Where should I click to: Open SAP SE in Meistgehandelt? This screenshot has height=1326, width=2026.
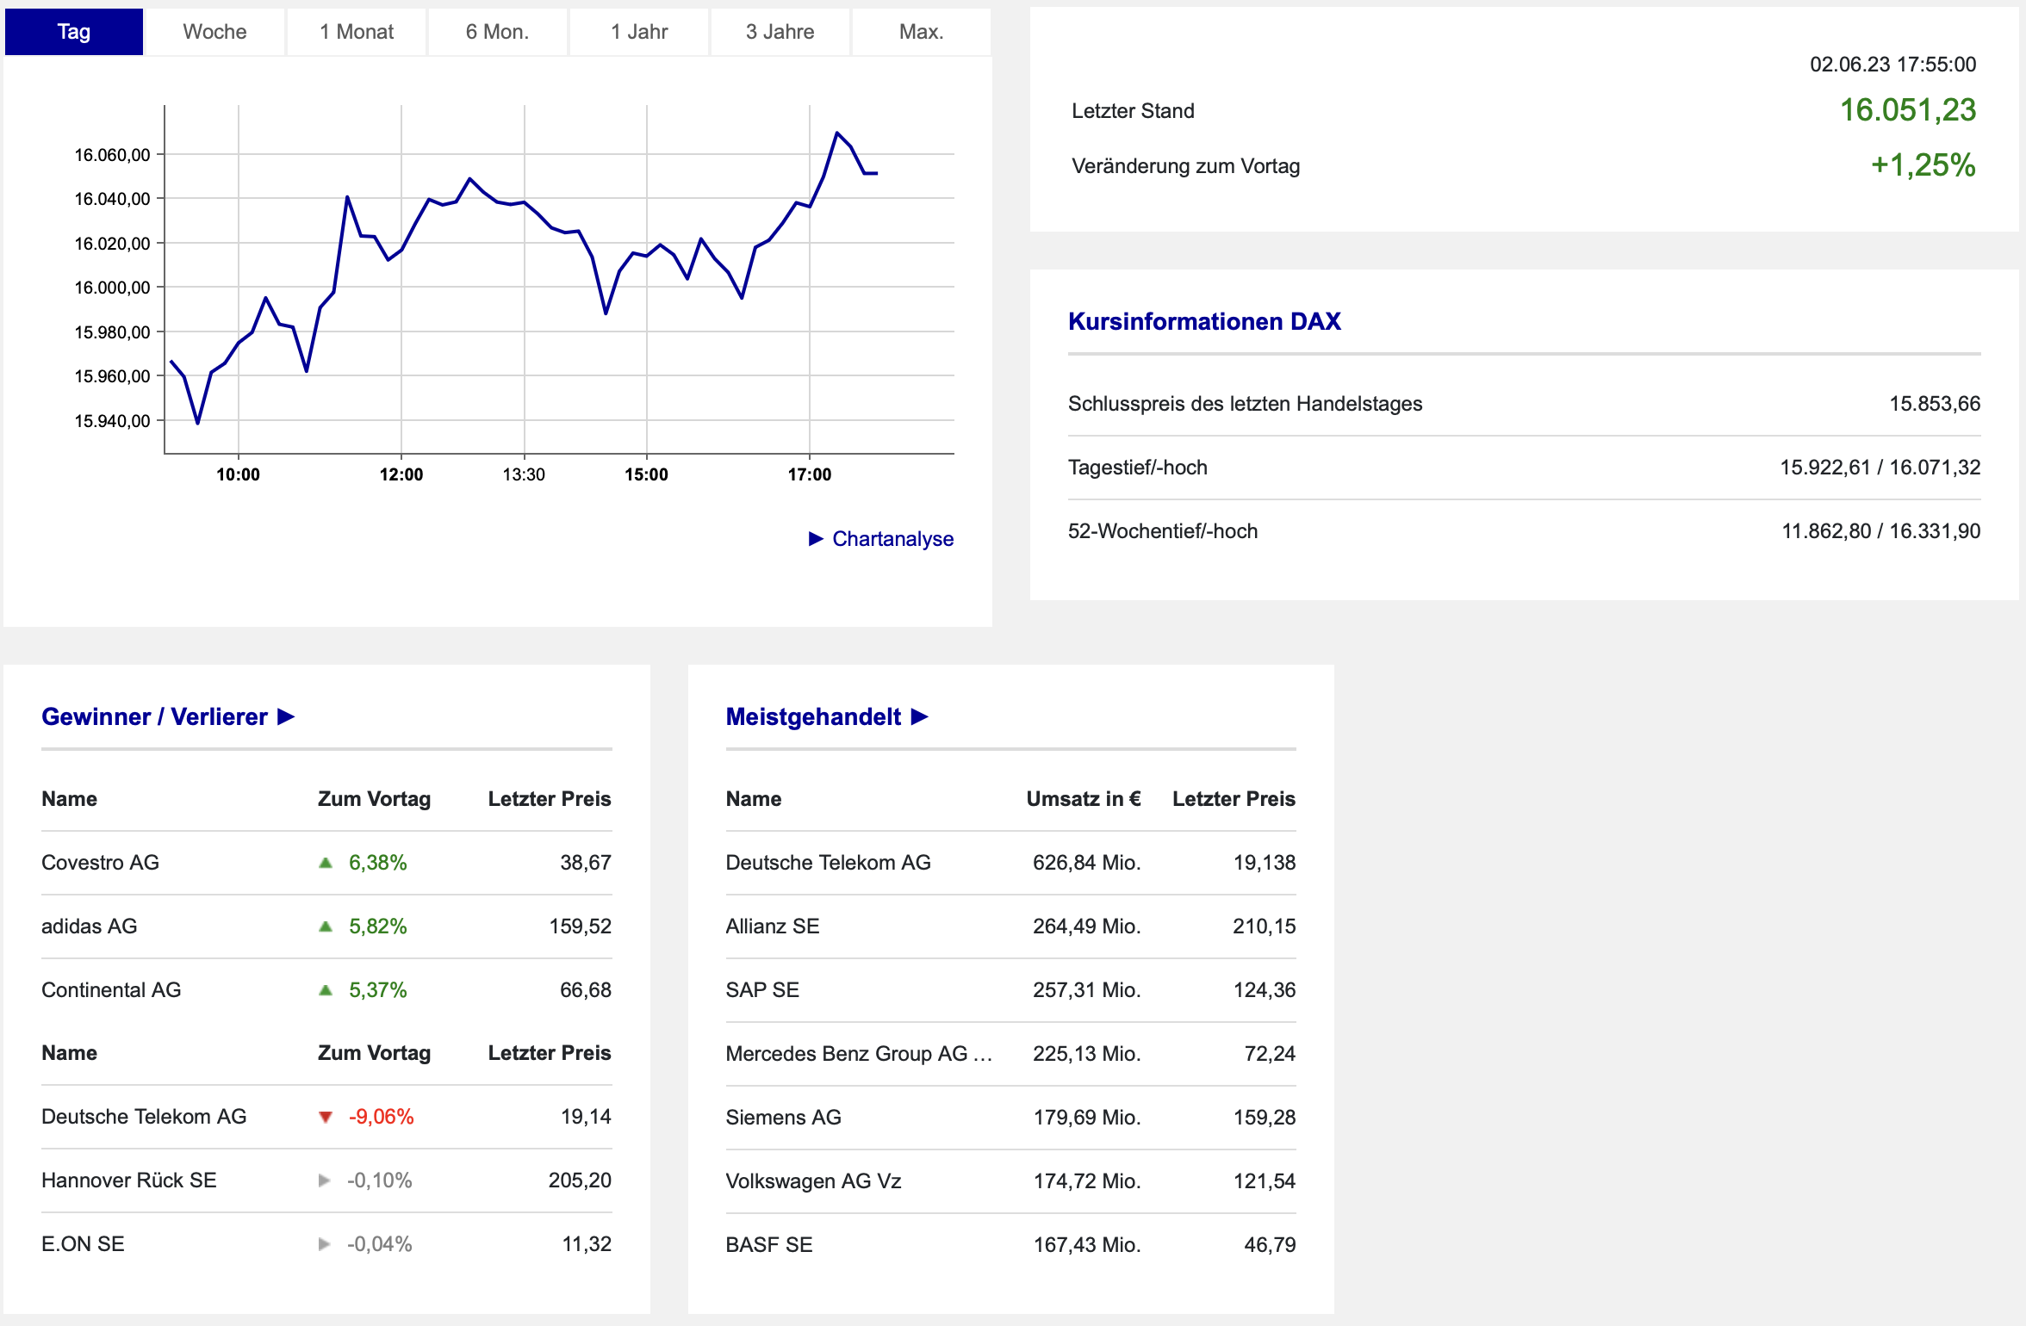[x=762, y=990]
